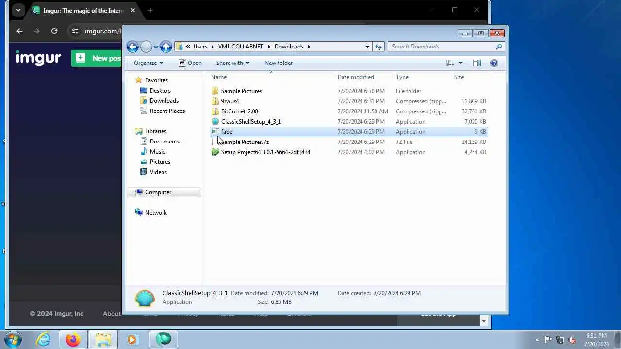Open the view options dropdown arrow
Screen dimensions: 621x349
(460, 63)
